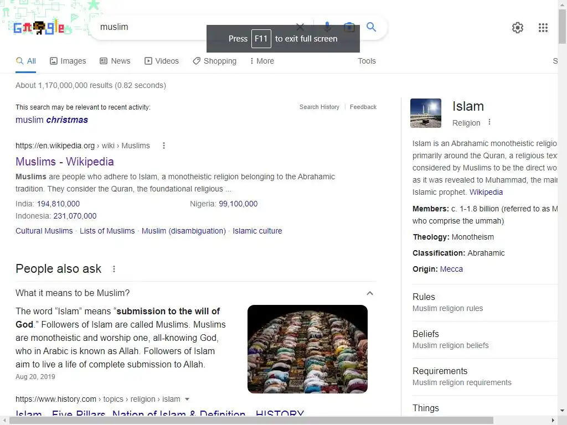The image size is (567, 425).
Task: Open options dots beside Wikipedia URL
Action: tap(164, 146)
